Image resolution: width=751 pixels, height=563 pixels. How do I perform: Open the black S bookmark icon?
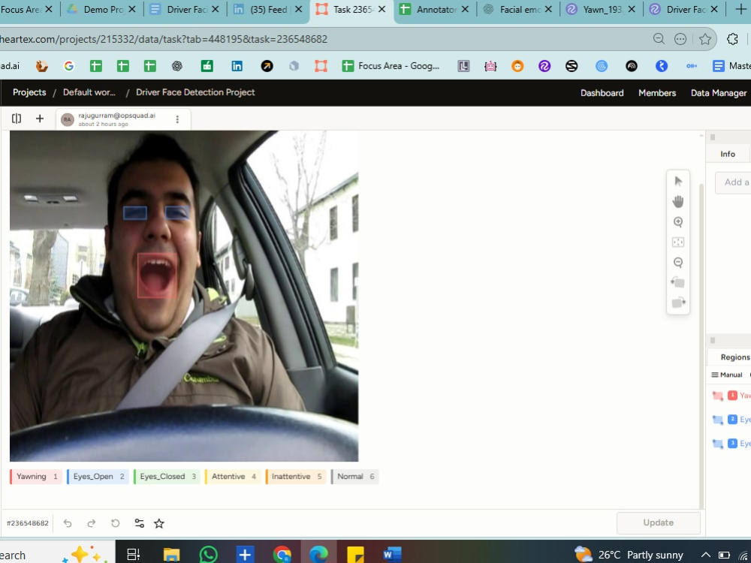point(572,66)
